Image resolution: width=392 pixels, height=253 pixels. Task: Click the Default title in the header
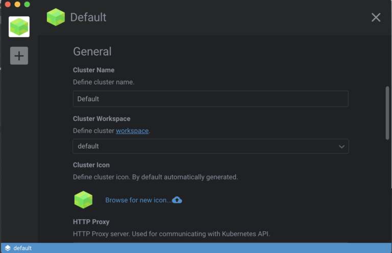pos(88,17)
